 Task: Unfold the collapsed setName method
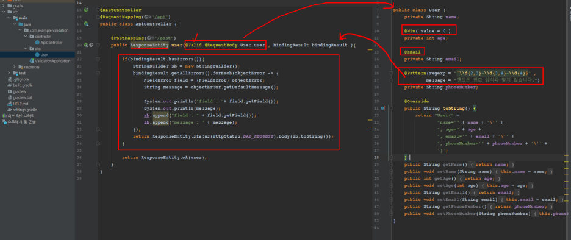(391, 172)
